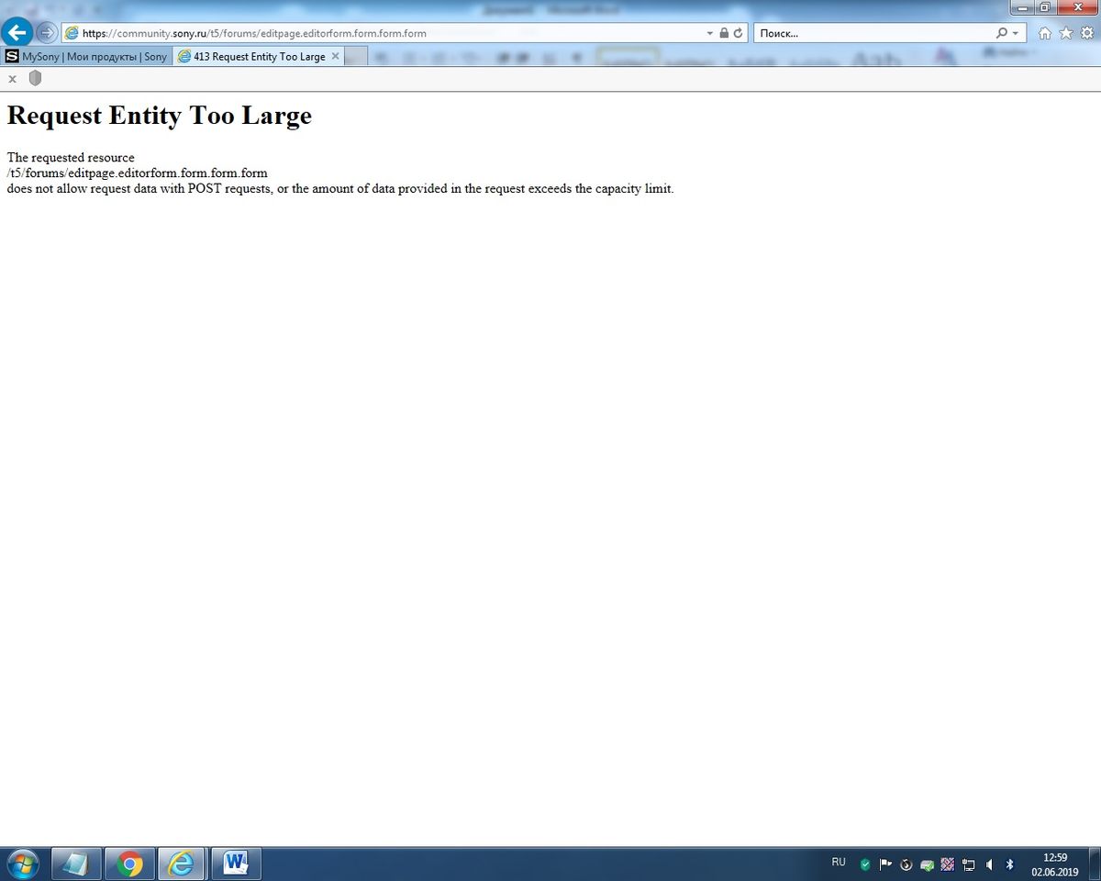Click into the address bar URL field
The height and width of the screenshot is (881, 1101).
pos(385,33)
